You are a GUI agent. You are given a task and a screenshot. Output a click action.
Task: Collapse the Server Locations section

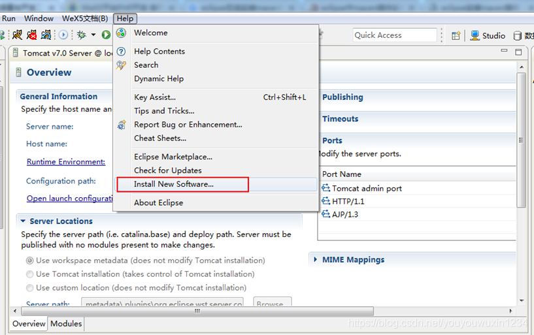(23, 221)
